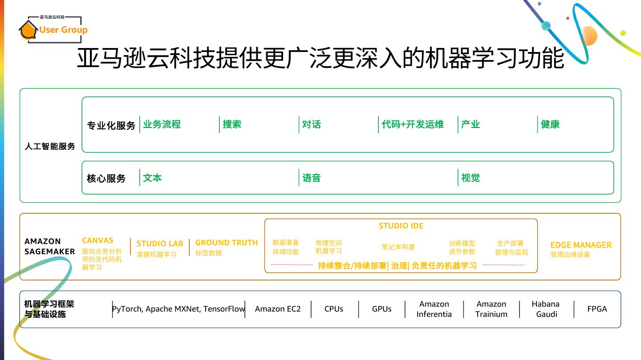Select the CANVAS heading
Viewport: 641px width, 360px height.
[x=97, y=240]
